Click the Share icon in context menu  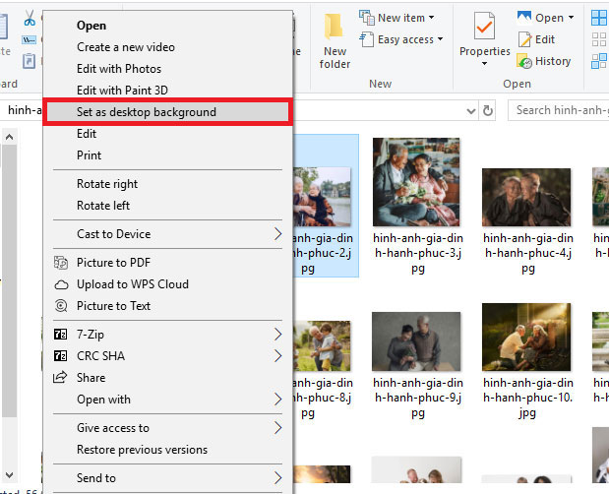coord(60,378)
